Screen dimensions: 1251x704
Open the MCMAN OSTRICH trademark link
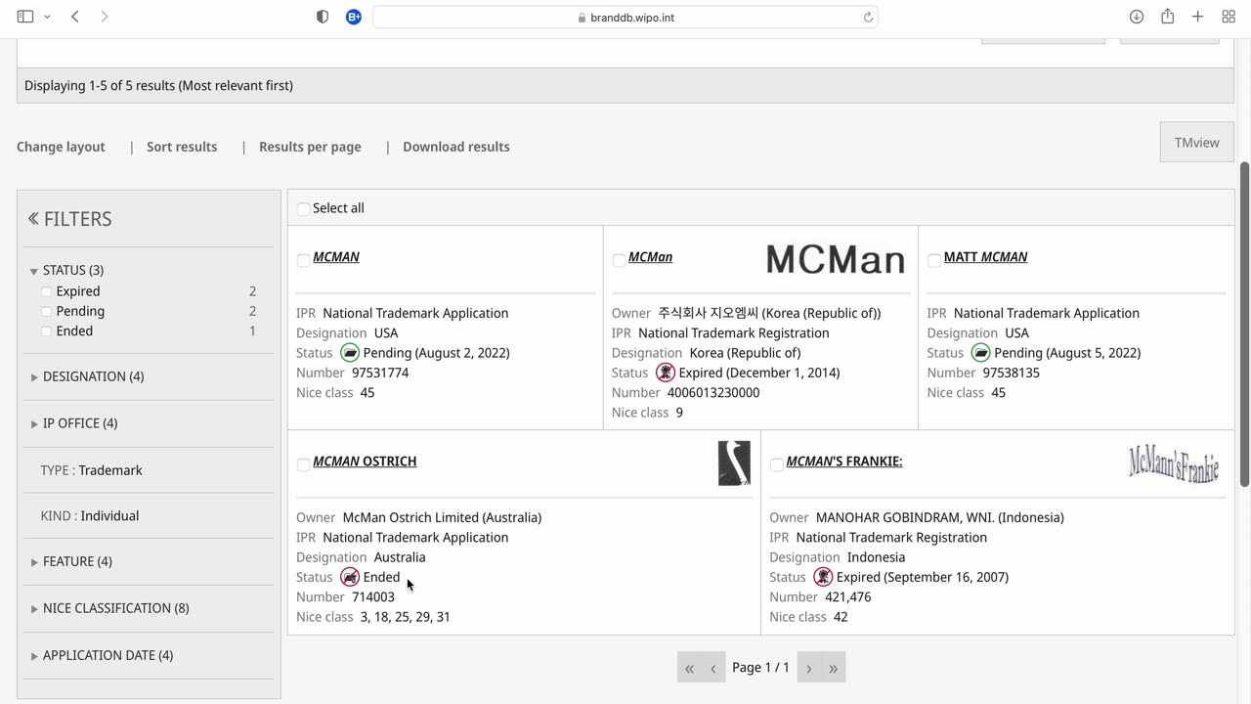pyautogui.click(x=365, y=462)
